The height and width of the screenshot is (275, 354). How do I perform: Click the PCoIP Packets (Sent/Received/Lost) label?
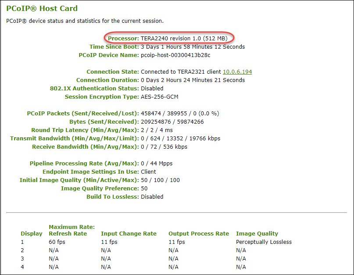pos(83,114)
